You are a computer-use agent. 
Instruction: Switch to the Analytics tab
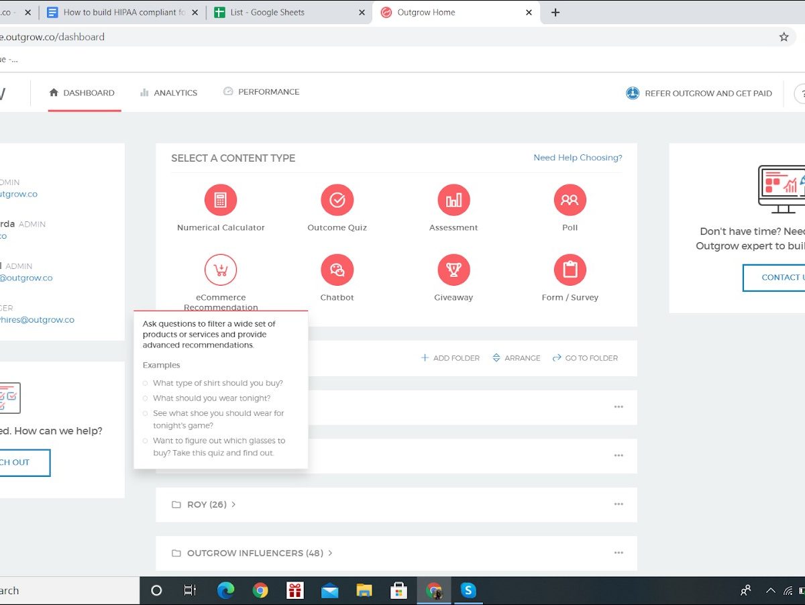click(168, 93)
